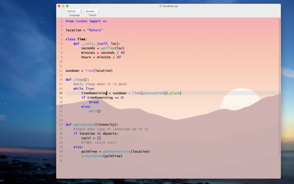Click line number 10 in gutter
294x184 pixels.
(x=61, y=62)
